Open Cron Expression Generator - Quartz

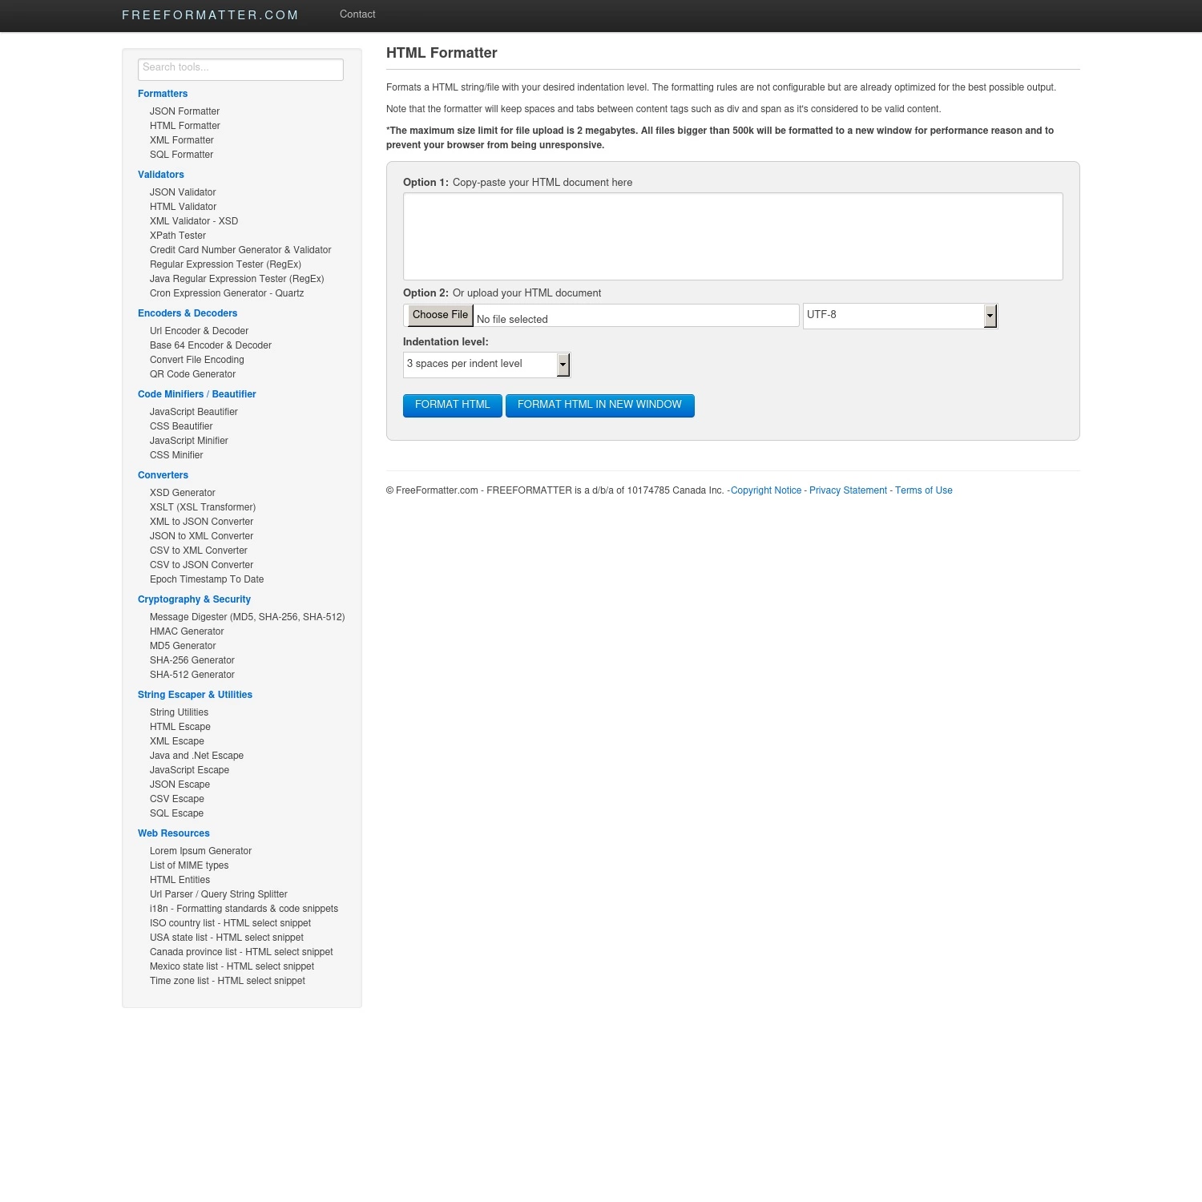pyautogui.click(x=227, y=293)
